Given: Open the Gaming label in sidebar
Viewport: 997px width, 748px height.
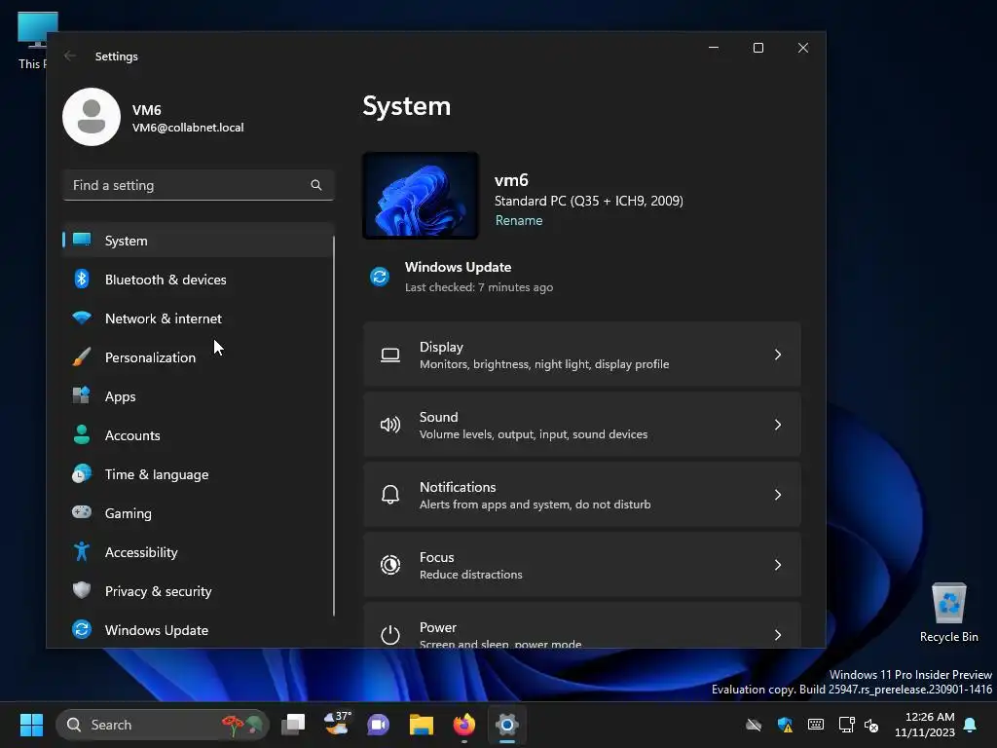Looking at the screenshot, I should pyautogui.click(x=129, y=513).
